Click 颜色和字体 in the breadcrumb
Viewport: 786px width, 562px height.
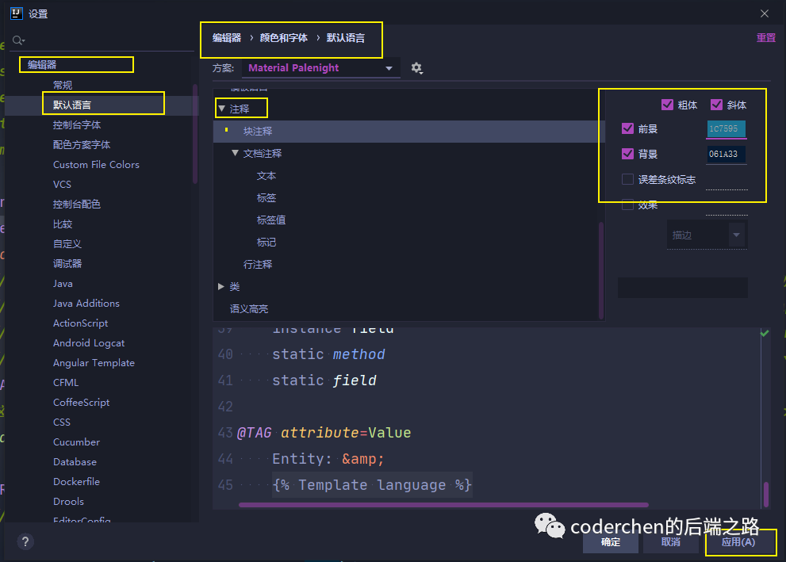pyautogui.click(x=284, y=38)
